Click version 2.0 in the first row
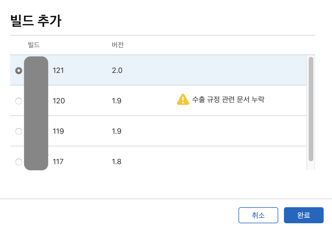The width and height of the screenshot is (332, 229). tap(117, 70)
